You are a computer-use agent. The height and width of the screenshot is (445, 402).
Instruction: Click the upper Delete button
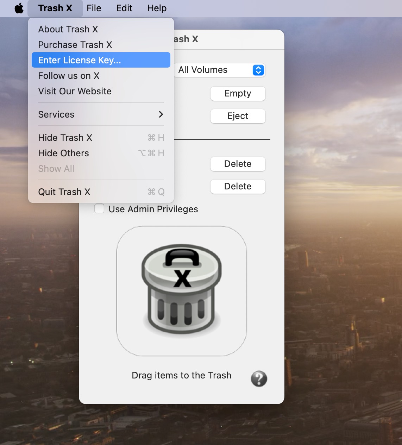pos(238,164)
